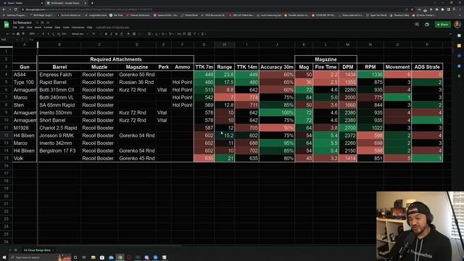Open the Google Sheets home icon
Image resolution: width=464 pixels, height=261 pixels.
[7, 25]
